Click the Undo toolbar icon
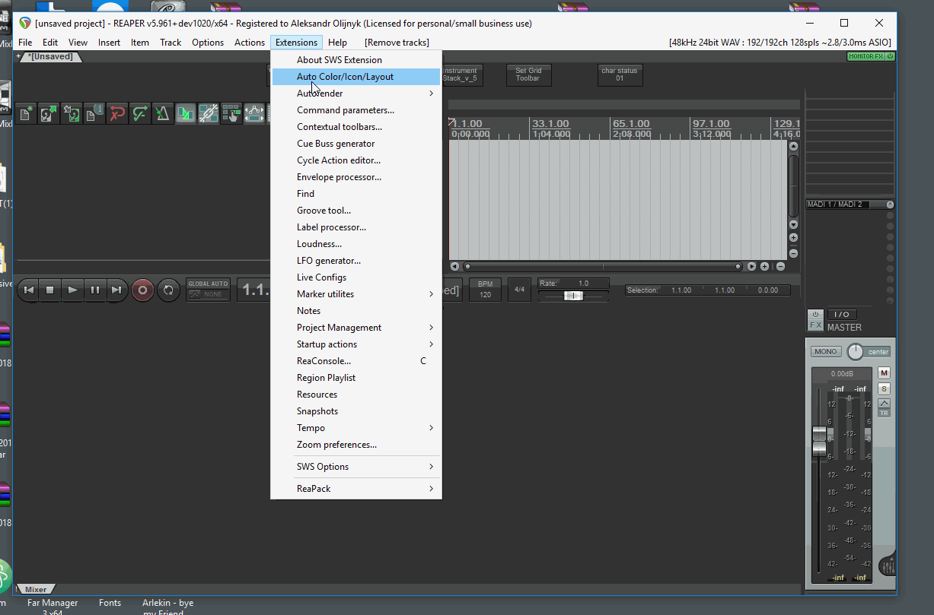934x615 pixels. pyautogui.click(x=117, y=114)
